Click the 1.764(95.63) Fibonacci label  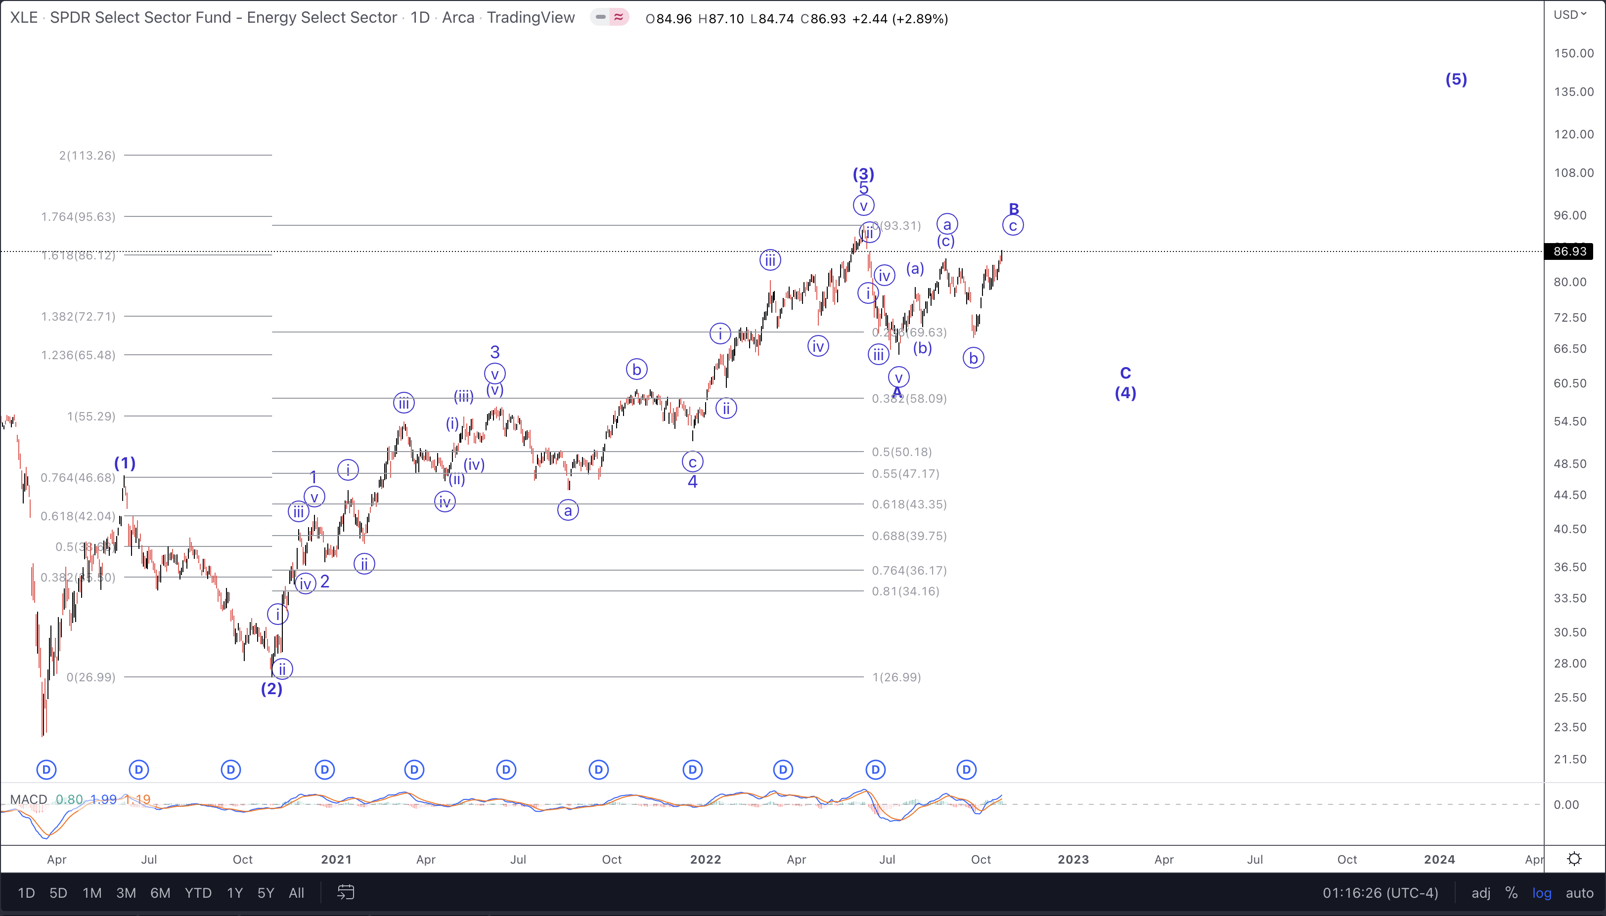coord(78,217)
